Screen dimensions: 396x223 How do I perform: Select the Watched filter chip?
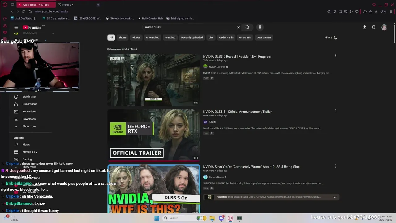pyautogui.click(x=170, y=37)
